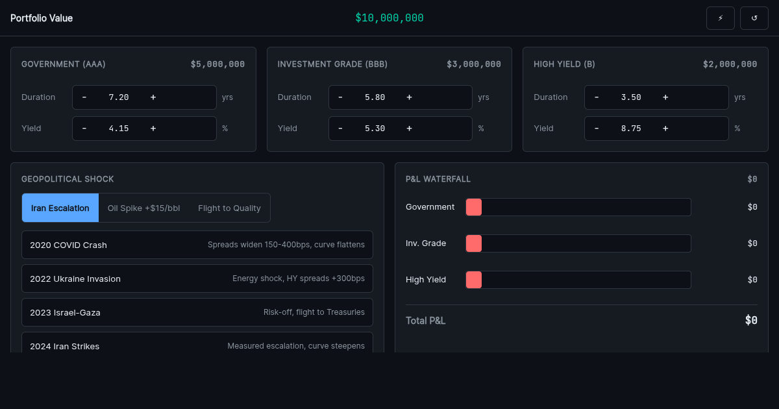Image resolution: width=779 pixels, height=409 pixels.
Task: Edit Investment Grade yield value 5.30
Action: (x=375, y=129)
